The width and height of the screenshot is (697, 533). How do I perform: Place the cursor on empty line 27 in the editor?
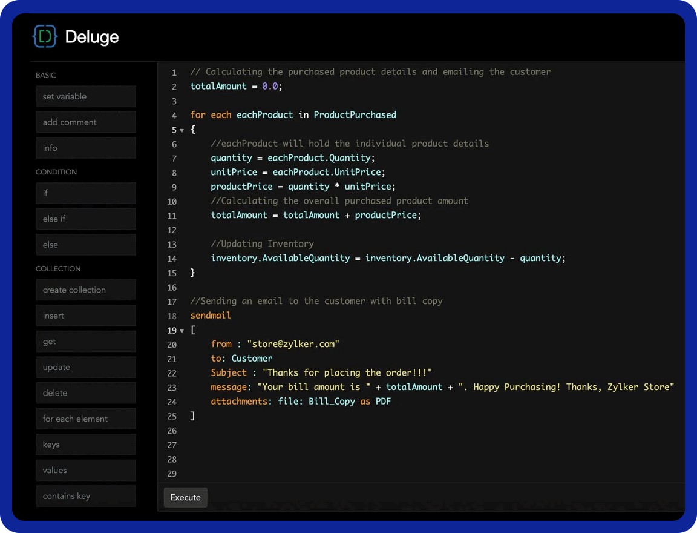click(363, 445)
